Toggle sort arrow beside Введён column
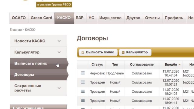This screenshot has width=194, height=109. point(179,64)
